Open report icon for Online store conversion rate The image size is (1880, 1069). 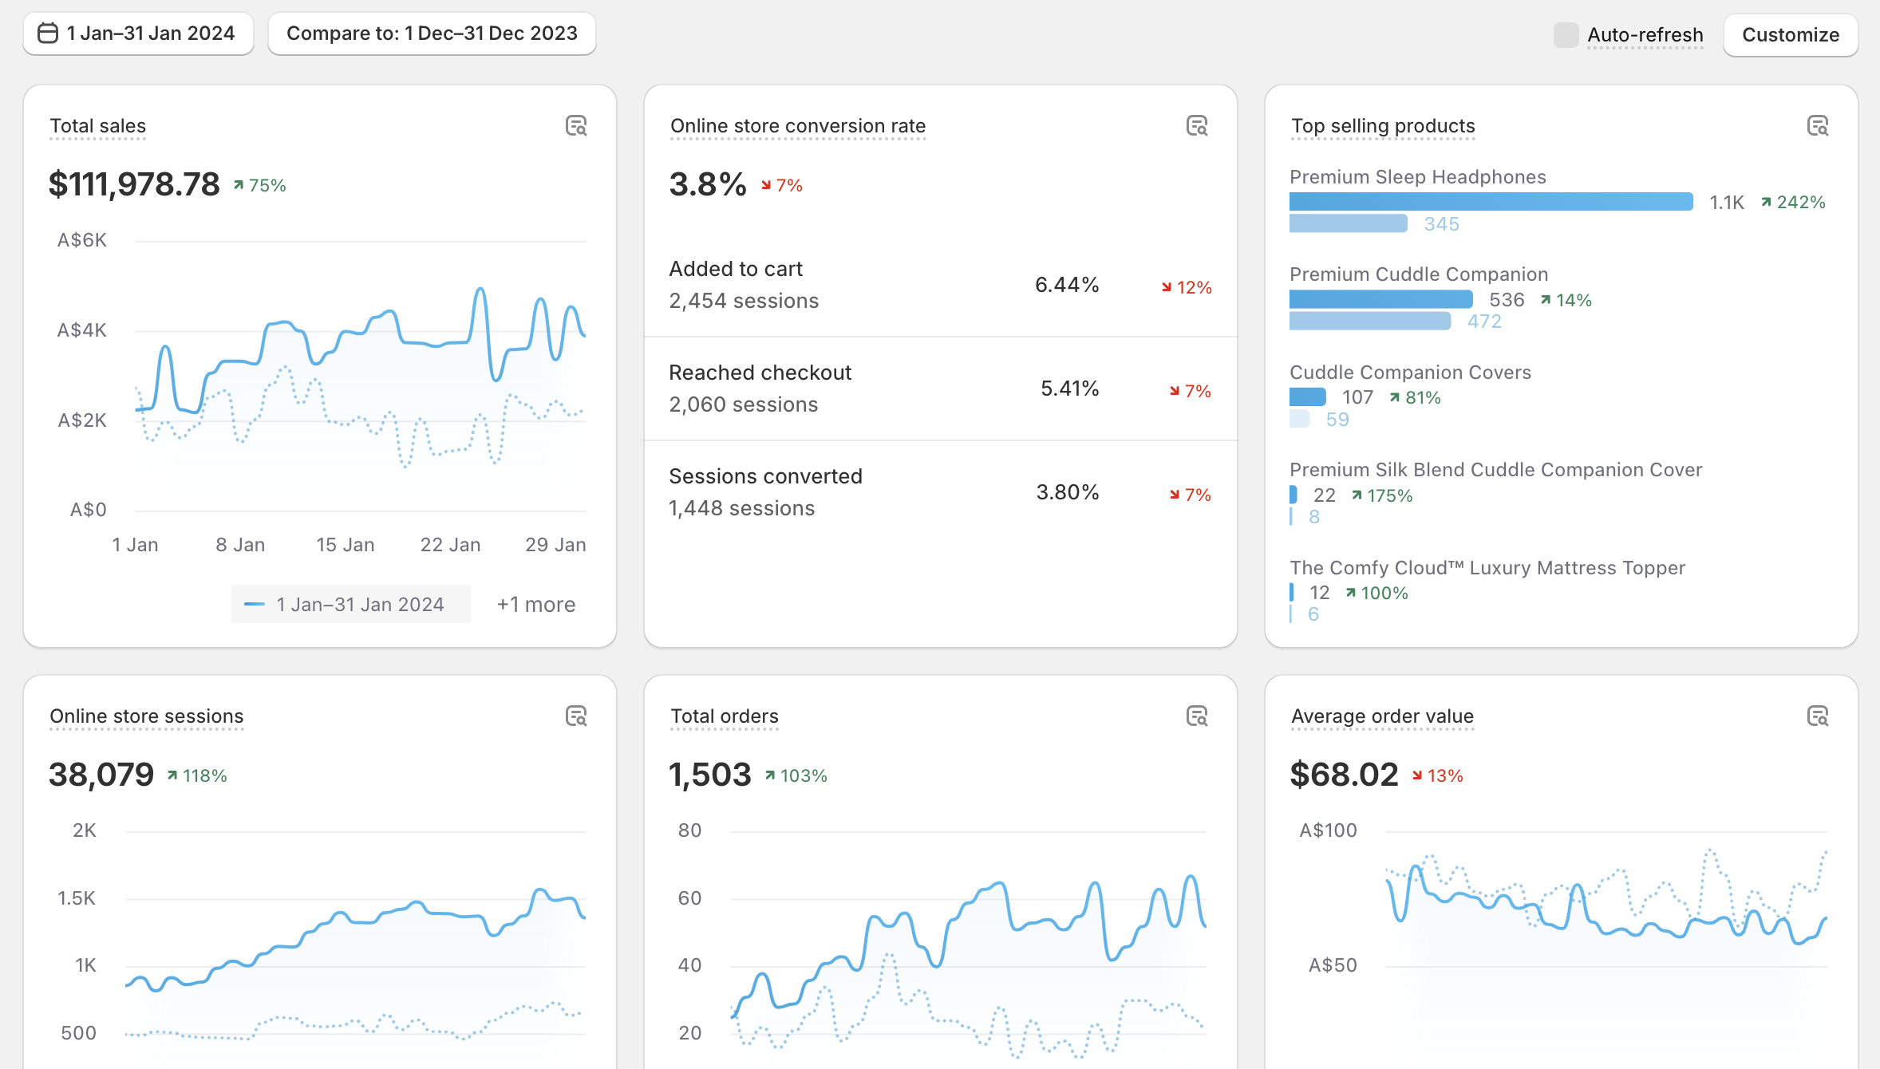click(1197, 126)
